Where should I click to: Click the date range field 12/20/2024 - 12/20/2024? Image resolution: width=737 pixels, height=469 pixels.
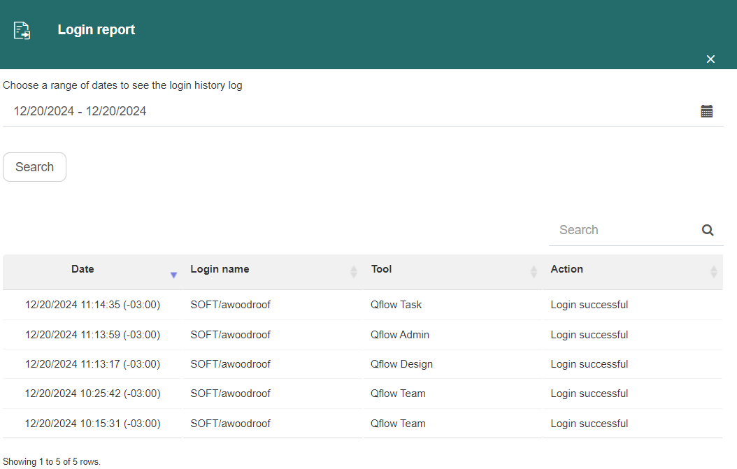click(x=363, y=111)
